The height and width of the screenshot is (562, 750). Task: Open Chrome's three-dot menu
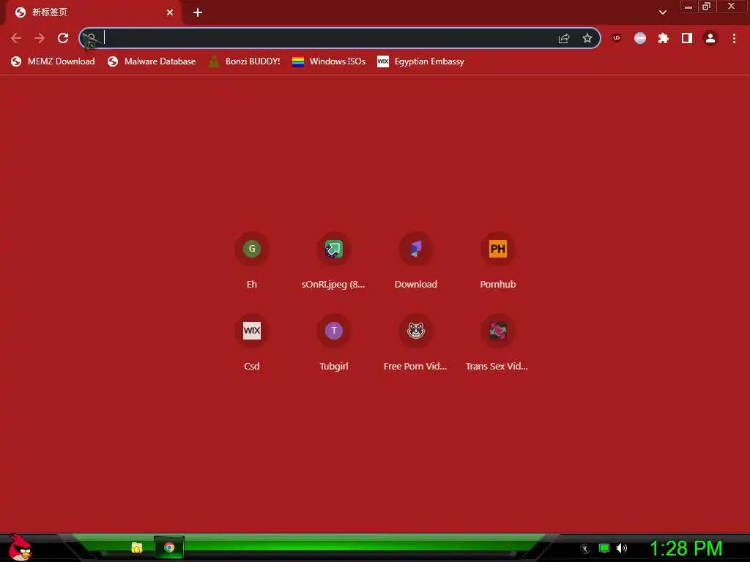tap(734, 38)
